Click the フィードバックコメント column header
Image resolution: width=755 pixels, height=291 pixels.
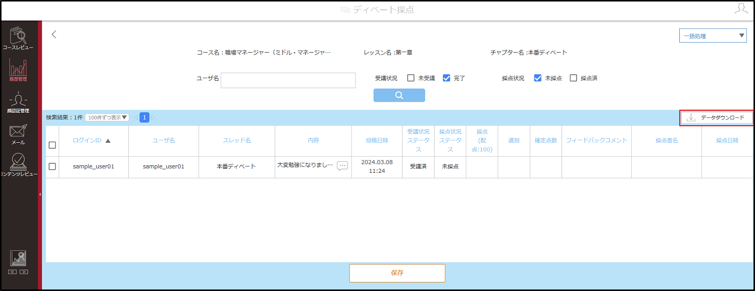click(x=597, y=141)
